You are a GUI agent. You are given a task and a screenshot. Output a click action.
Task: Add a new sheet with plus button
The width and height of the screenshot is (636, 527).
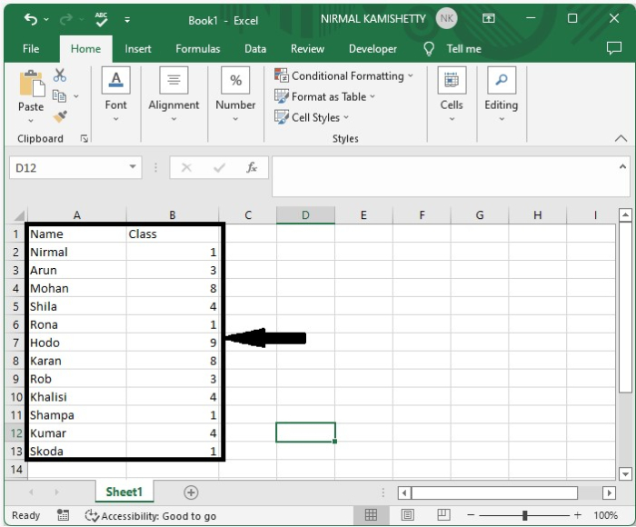tap(191, 492)
